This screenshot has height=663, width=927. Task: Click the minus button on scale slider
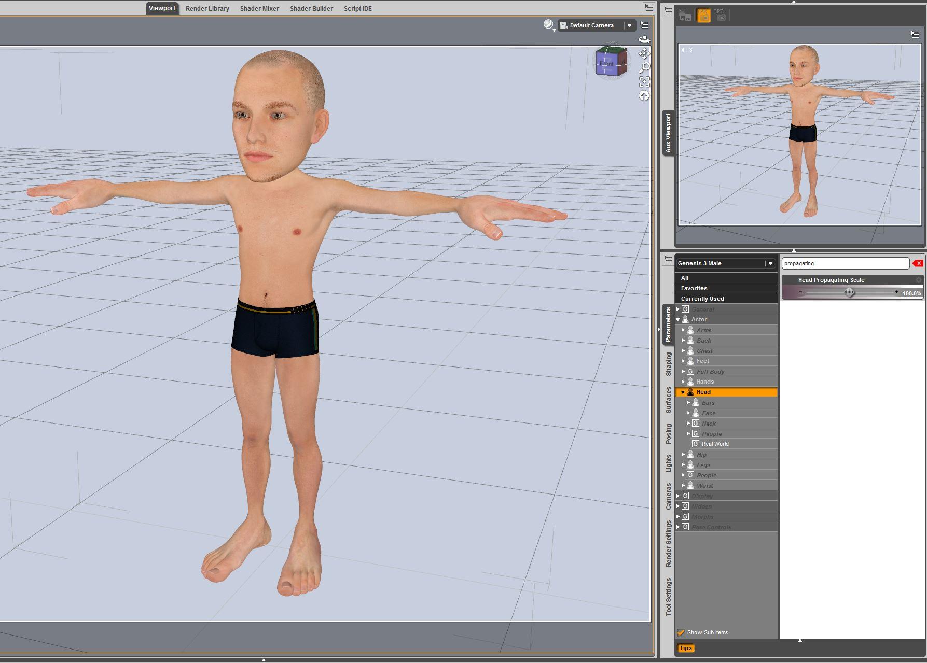point(801,292)
